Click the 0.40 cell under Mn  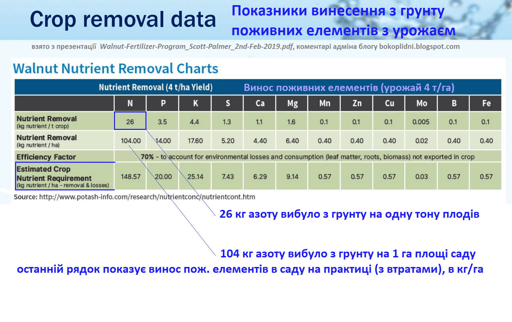[324, 140]
